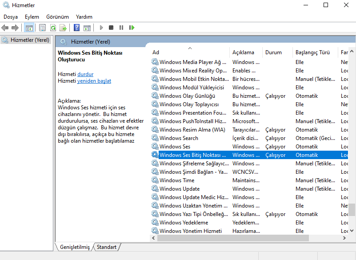
Task: Click vertical scrollbar up arrow
Action: tap(352, 51)
